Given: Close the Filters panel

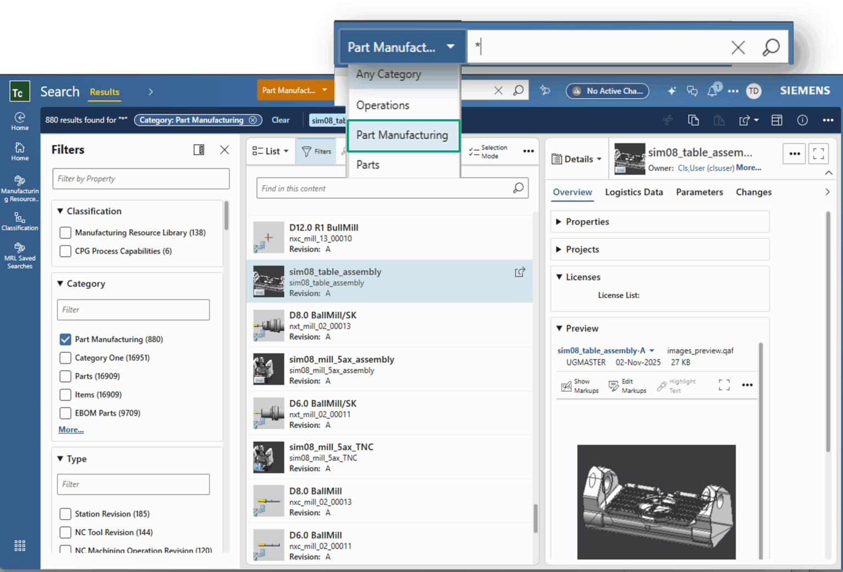Looking at the screenshot, I should [x=224, y=150].
